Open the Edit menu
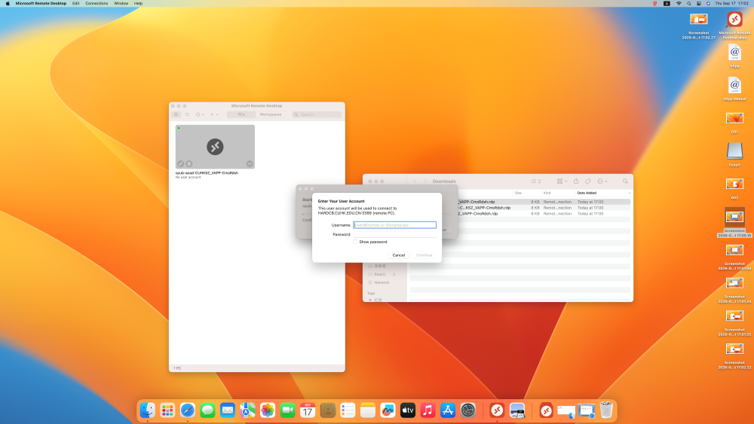This screenshot has height=424, width=754. tap(76, 3)
